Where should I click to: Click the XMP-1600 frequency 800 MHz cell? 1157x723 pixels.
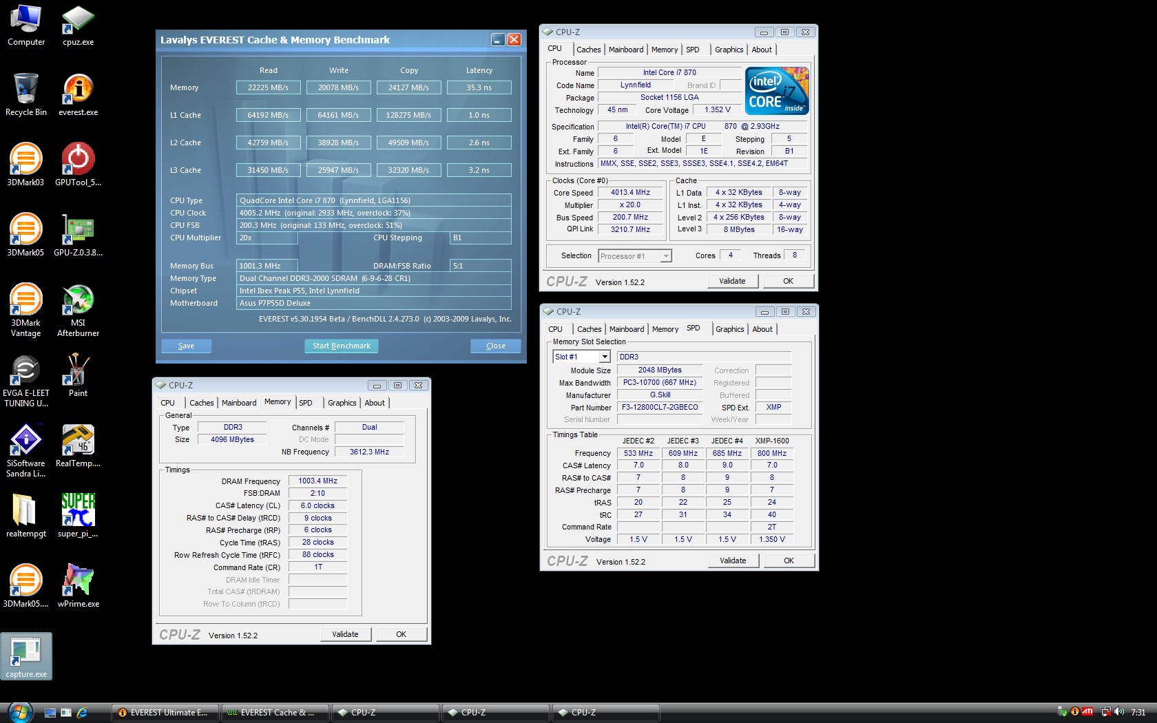coord(772,453)
